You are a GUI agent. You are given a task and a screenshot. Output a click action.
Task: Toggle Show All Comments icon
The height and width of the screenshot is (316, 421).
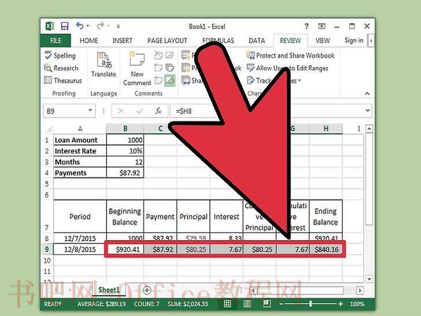(169, 68)
